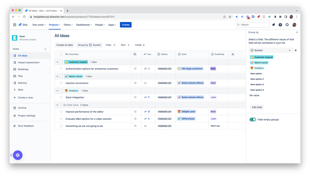
Task: Check the Improve performance of the editor checkbox
Action: click(x=61, y=111)
